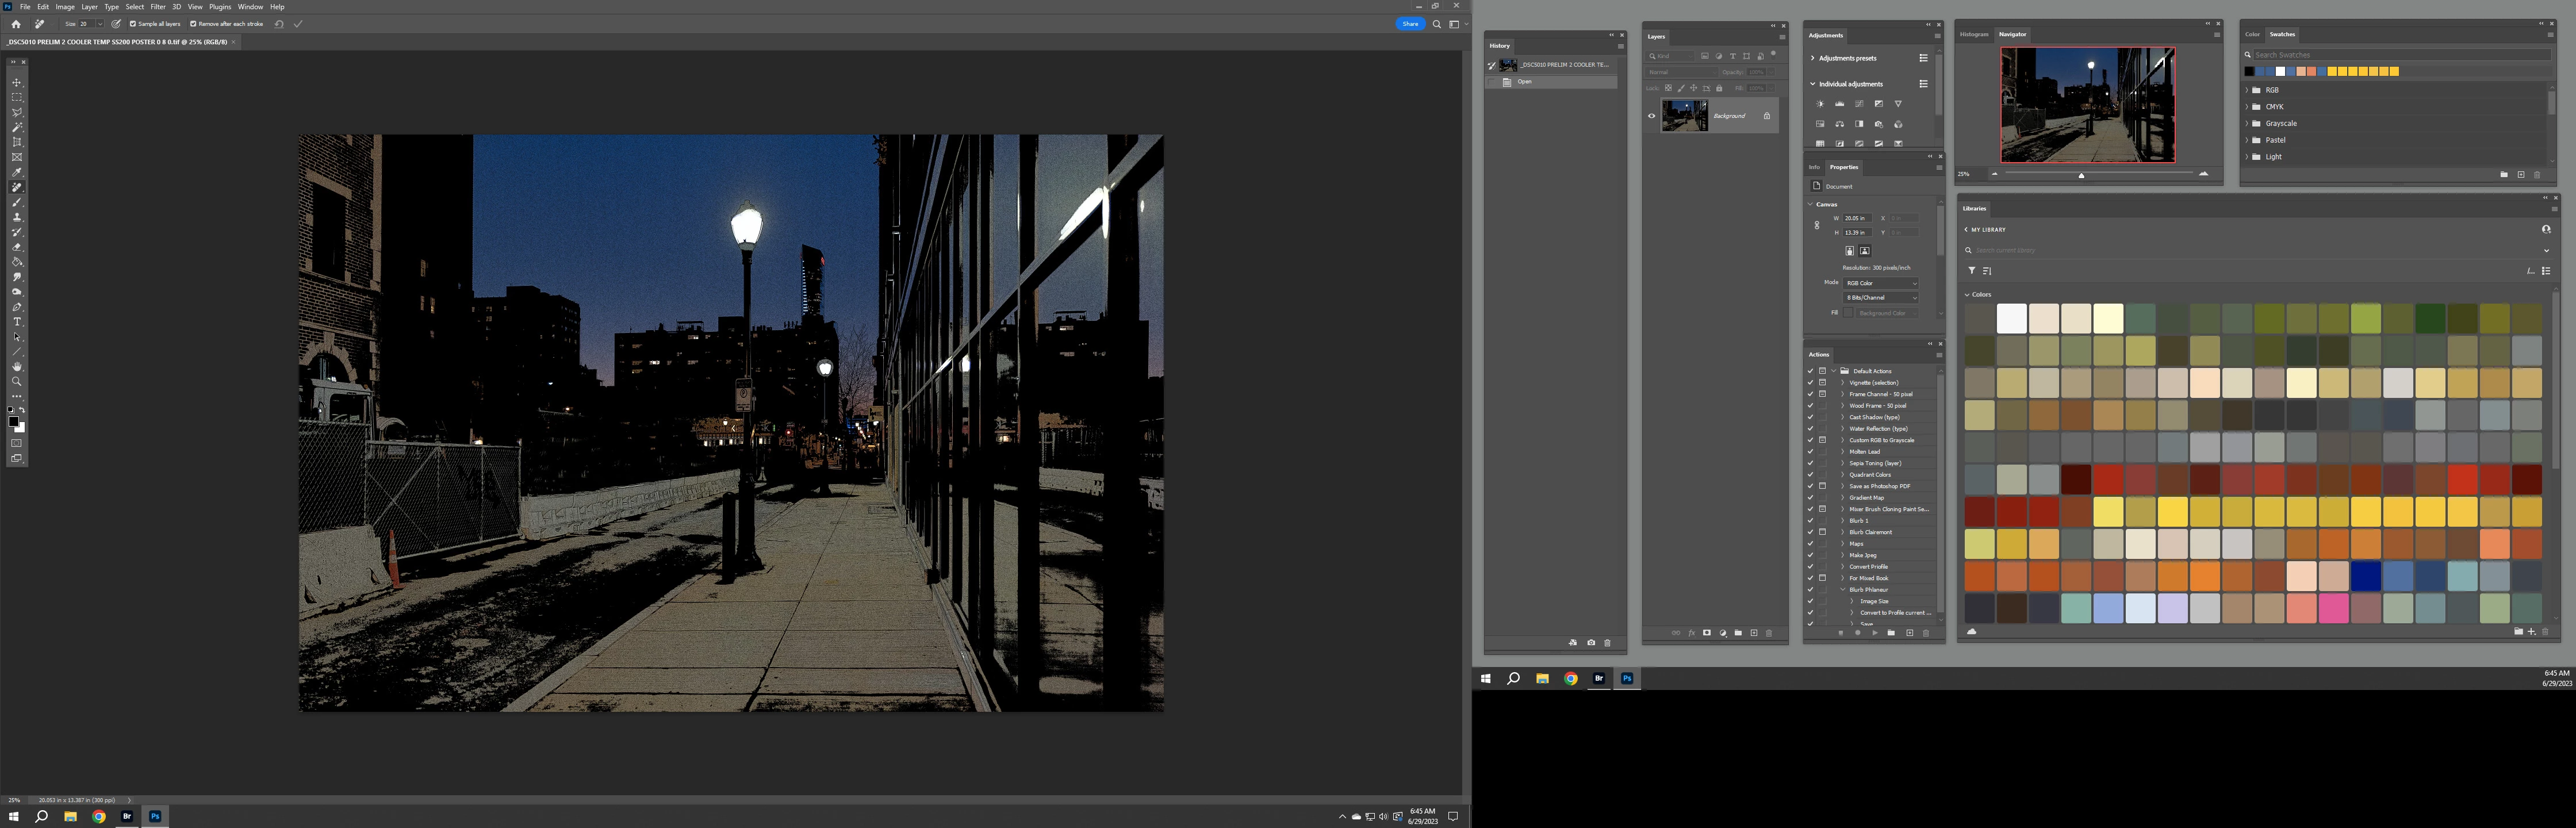The image size is (2576, 828).
Task: Hide the Background layer eye icon
Action: pos(1651,116)
